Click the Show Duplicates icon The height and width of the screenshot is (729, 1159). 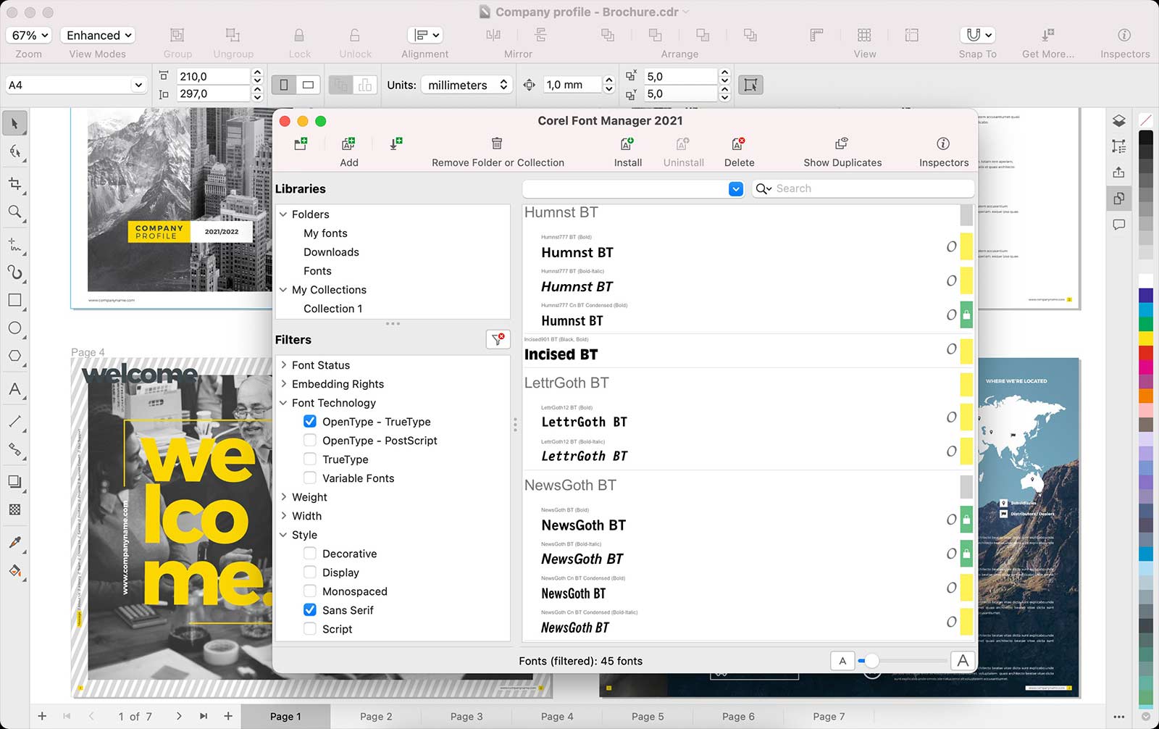842,143
